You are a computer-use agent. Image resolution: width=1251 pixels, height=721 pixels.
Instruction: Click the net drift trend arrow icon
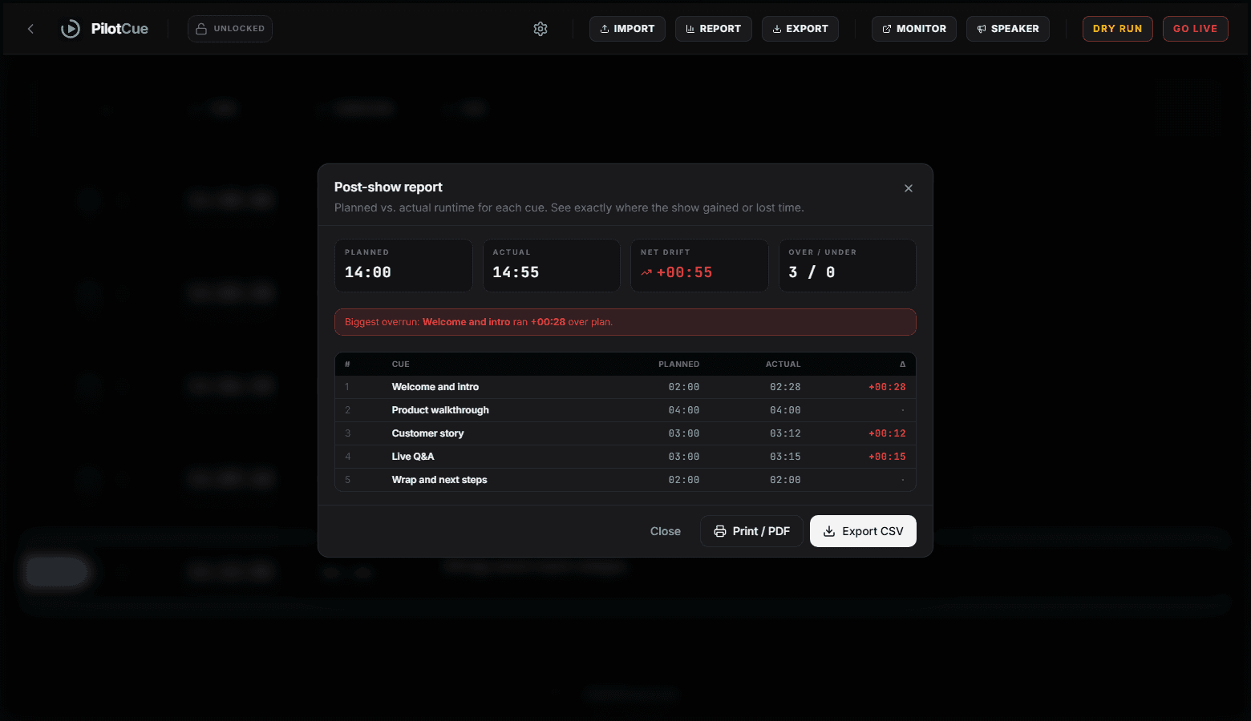click(646, 272)
